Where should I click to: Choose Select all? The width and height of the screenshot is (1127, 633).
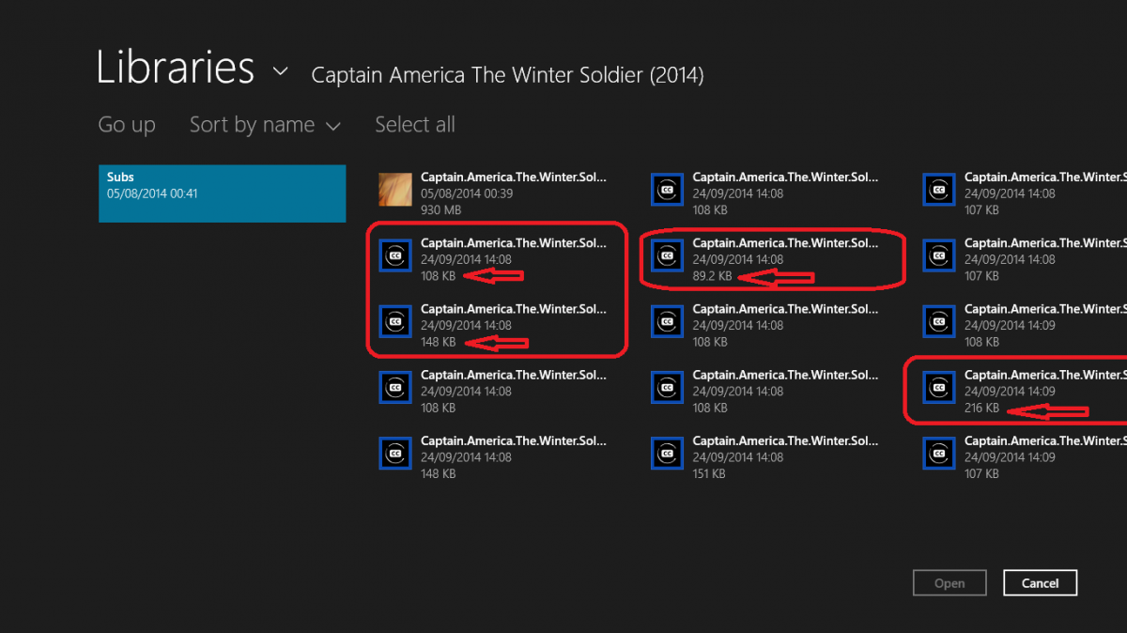(x=415, y=125)
